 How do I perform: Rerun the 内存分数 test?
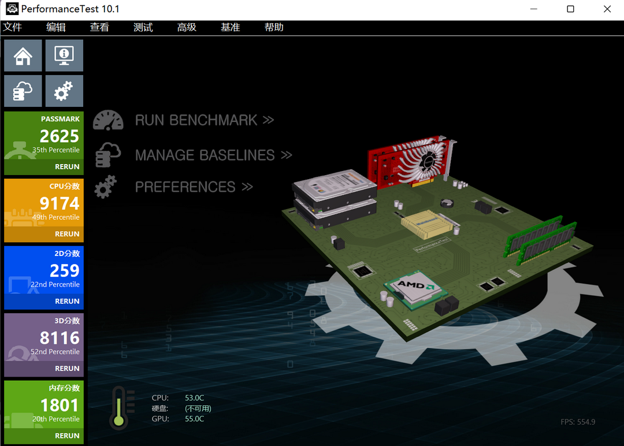tap(67, 436)
